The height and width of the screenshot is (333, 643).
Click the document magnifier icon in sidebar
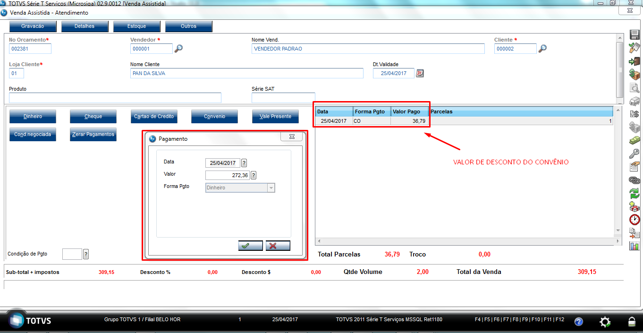tap(635, 87)
